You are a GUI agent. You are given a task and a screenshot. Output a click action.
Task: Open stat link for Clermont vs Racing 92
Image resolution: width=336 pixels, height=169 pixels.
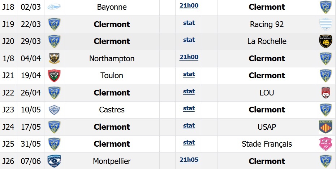[x=189, y=23]
